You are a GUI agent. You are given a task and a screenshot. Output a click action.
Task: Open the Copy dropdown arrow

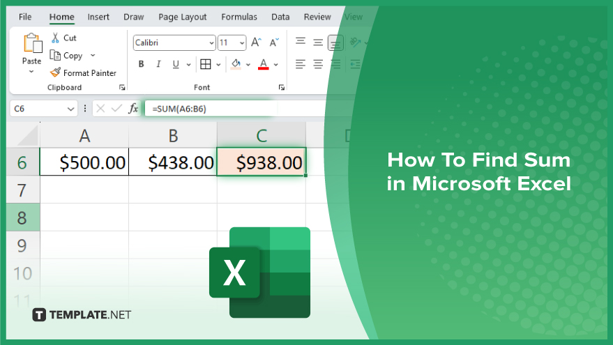(x=93, y=56)
